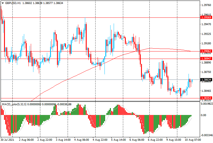This screenshot has height=143, width=213.
Task: Click the MACD scale value 0.00
Action: (x=204, y=115)
